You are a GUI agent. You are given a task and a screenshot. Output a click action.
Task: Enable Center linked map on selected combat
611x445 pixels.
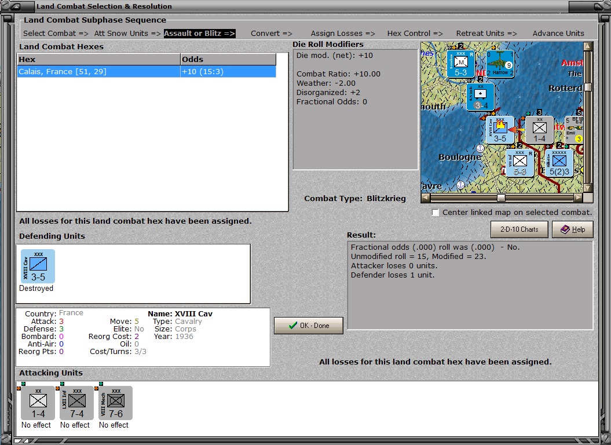436,213
